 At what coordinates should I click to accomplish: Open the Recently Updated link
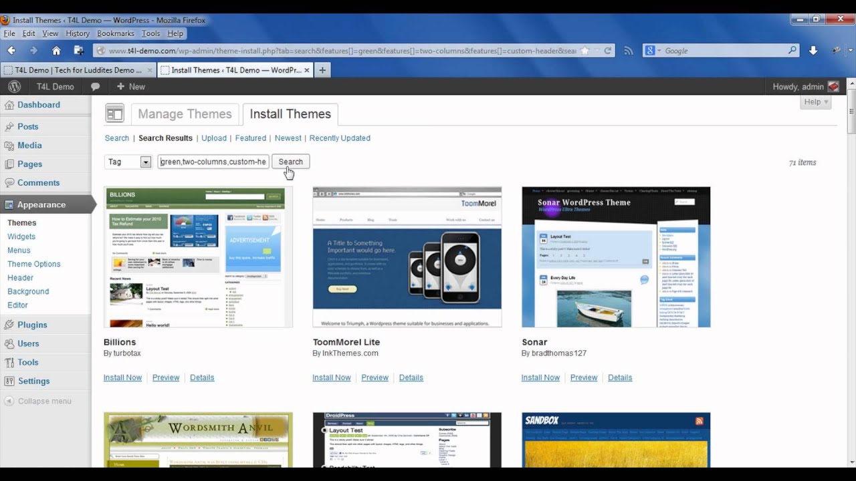pos(340,138)
